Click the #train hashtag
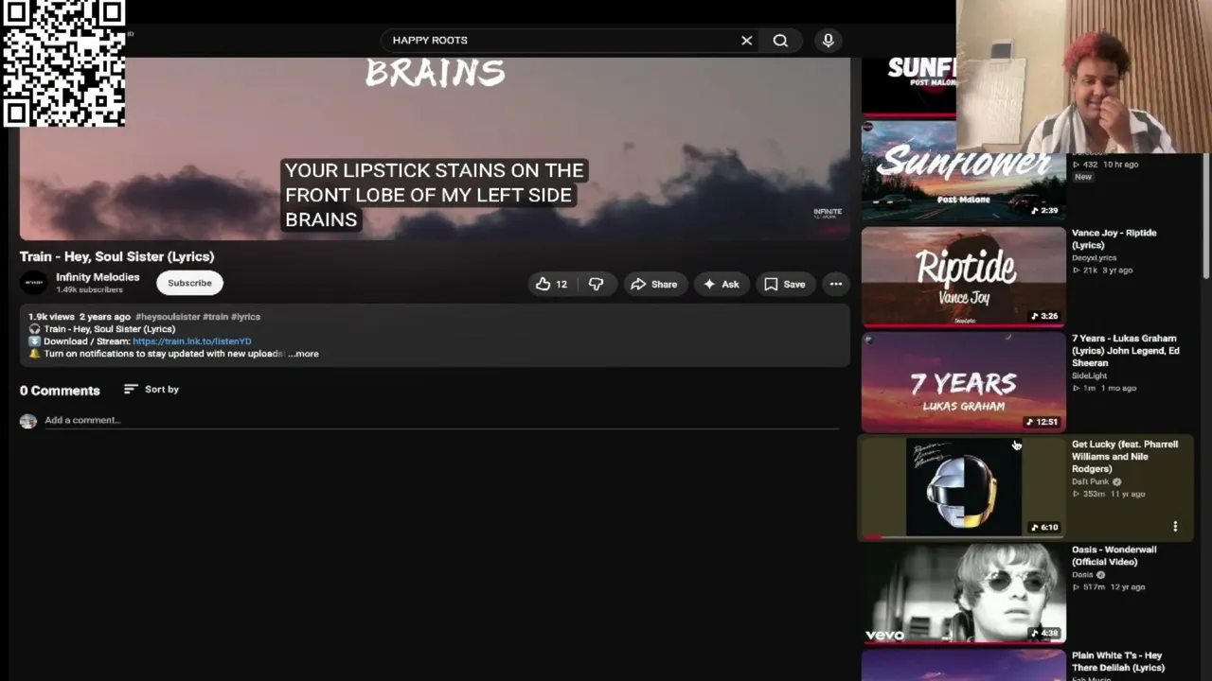1212x681 pixels. [216, 317]
